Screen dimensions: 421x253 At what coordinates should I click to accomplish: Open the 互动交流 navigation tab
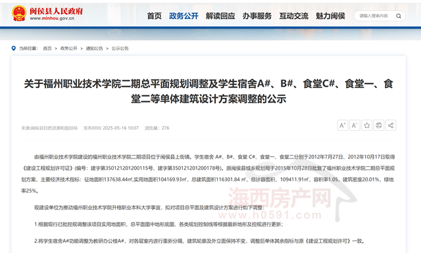pyautogui.click(x=294, y=16)
